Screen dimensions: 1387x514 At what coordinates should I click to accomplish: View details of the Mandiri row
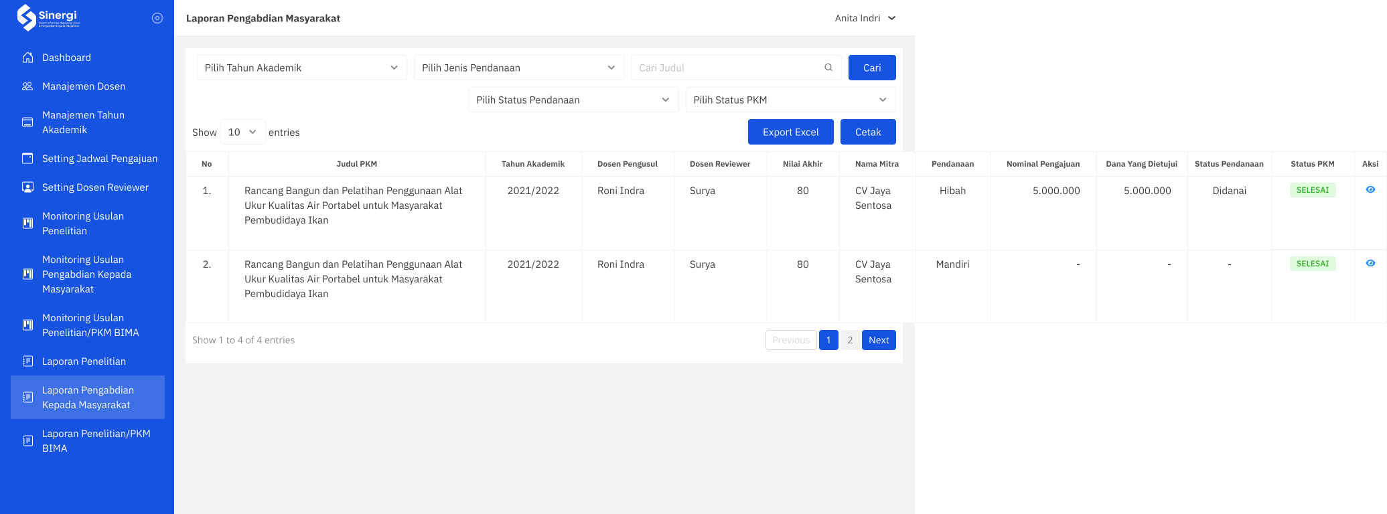point(1370,264)
